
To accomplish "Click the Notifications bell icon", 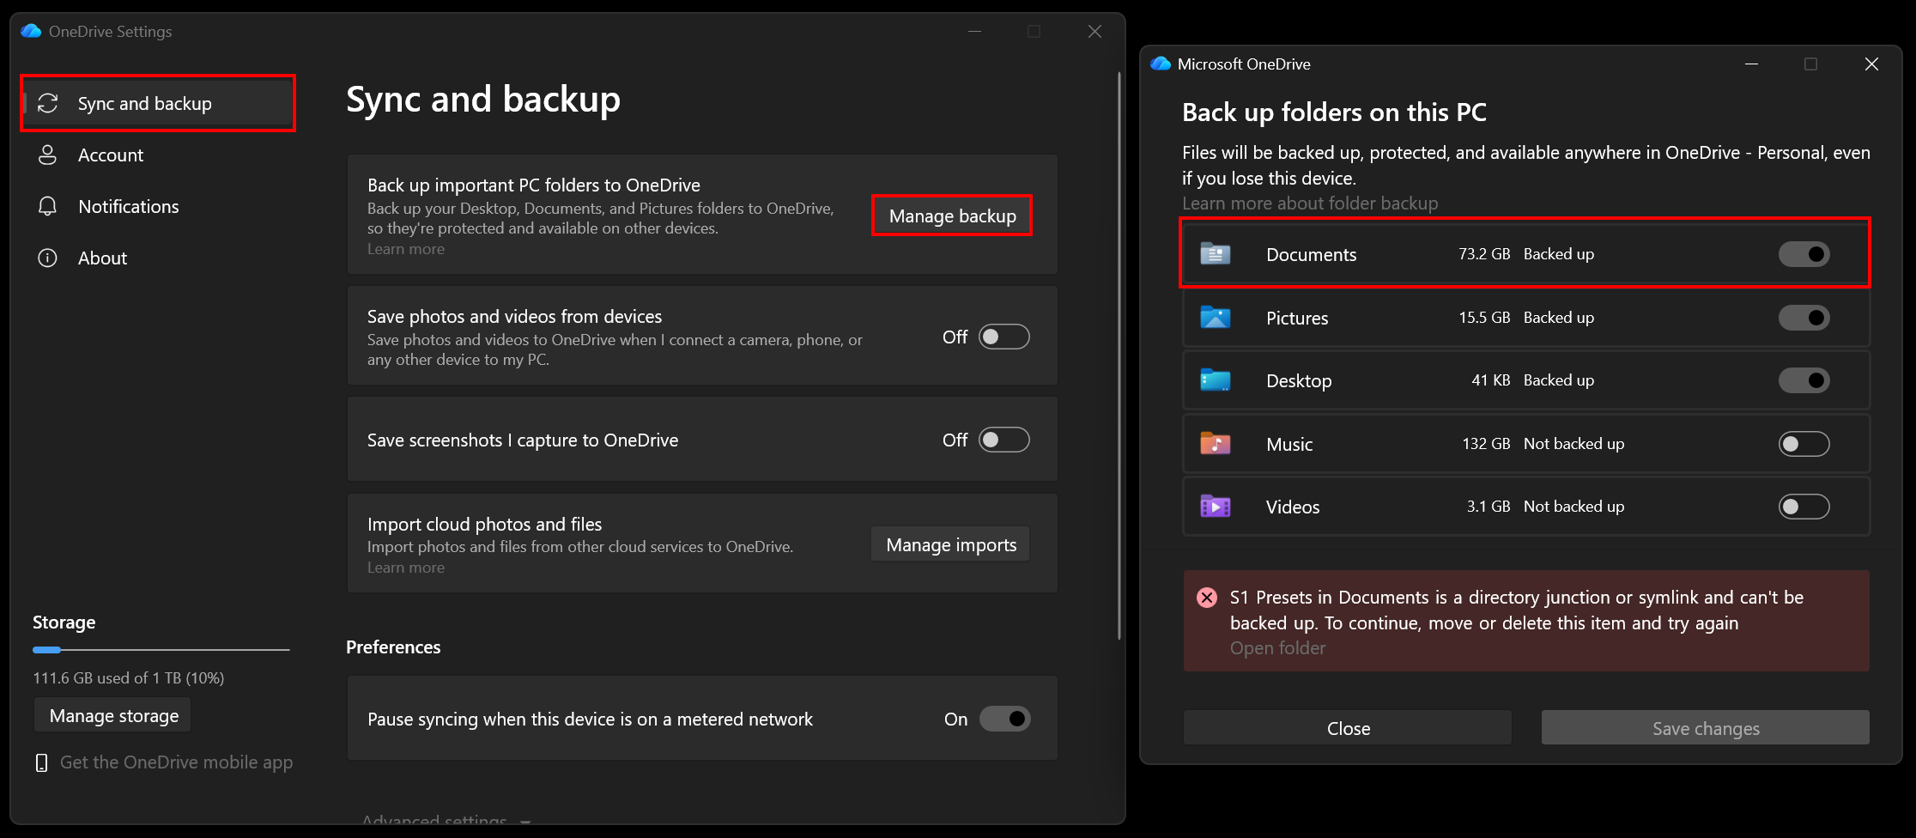I will pyautogui.click(x=48, y=206).
